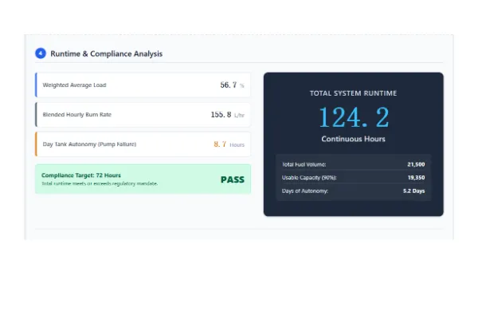The width and height of the screenshot is (478, 319).
Task: Click the 'Blended Hourly Burn Rate' label
Action: (x=77, y=115)
